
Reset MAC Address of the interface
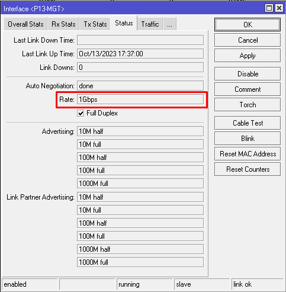click(248, 154)
